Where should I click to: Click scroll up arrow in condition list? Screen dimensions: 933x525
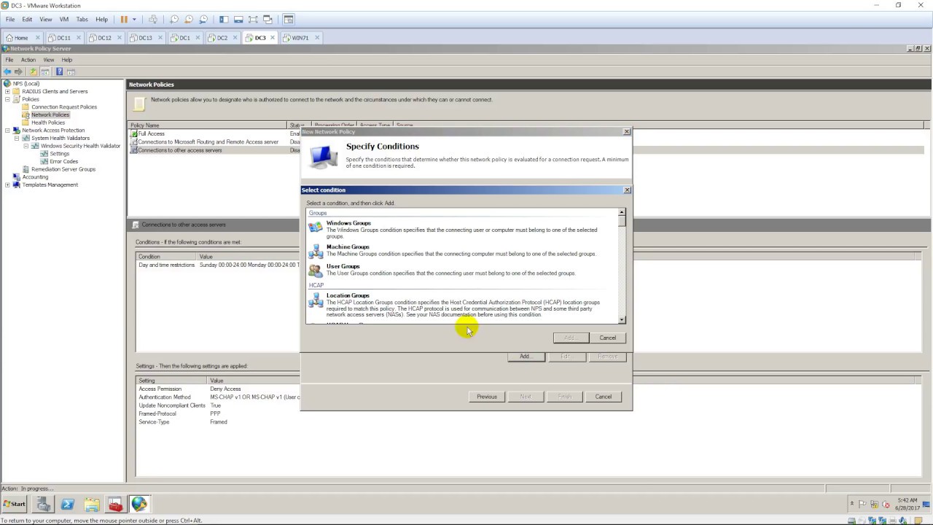click(x=622, y=213)
